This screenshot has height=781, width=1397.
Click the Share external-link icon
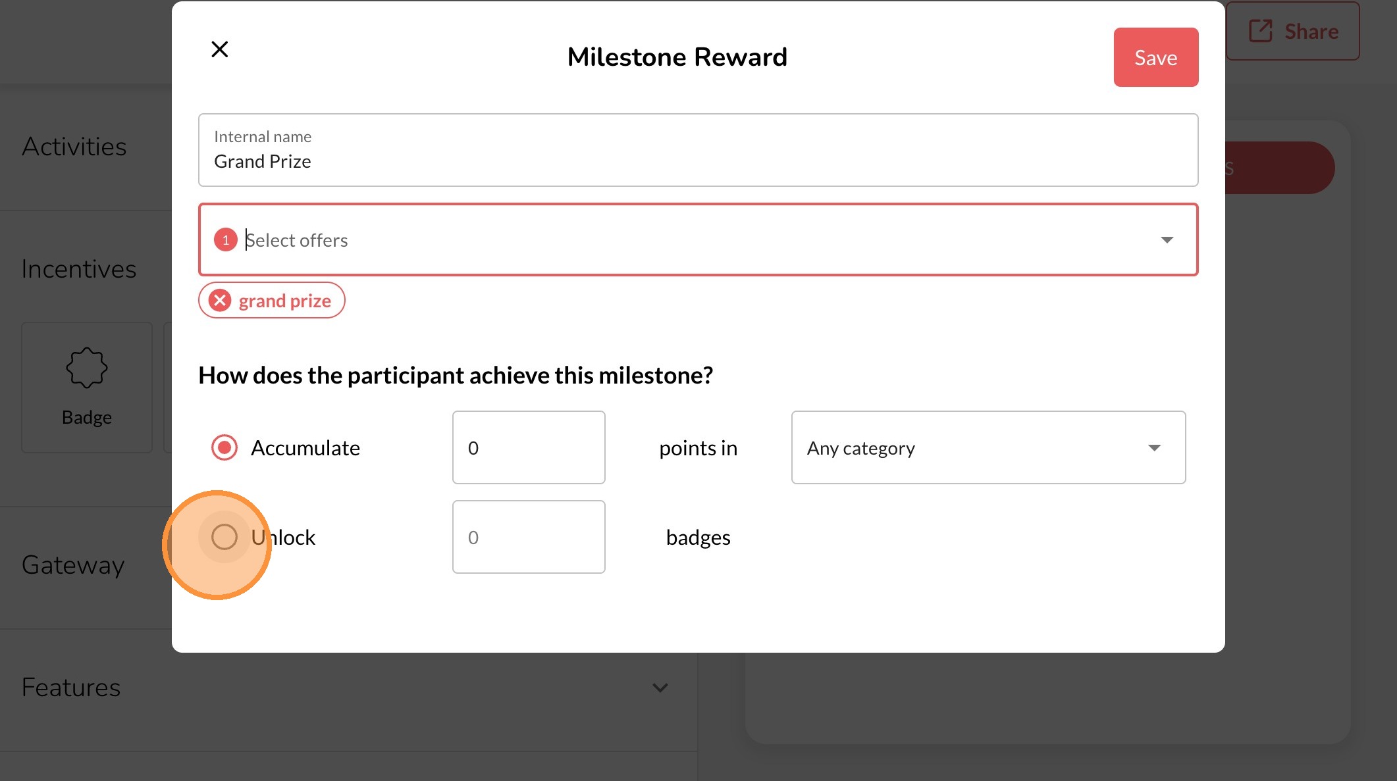tap(1260, 31)
